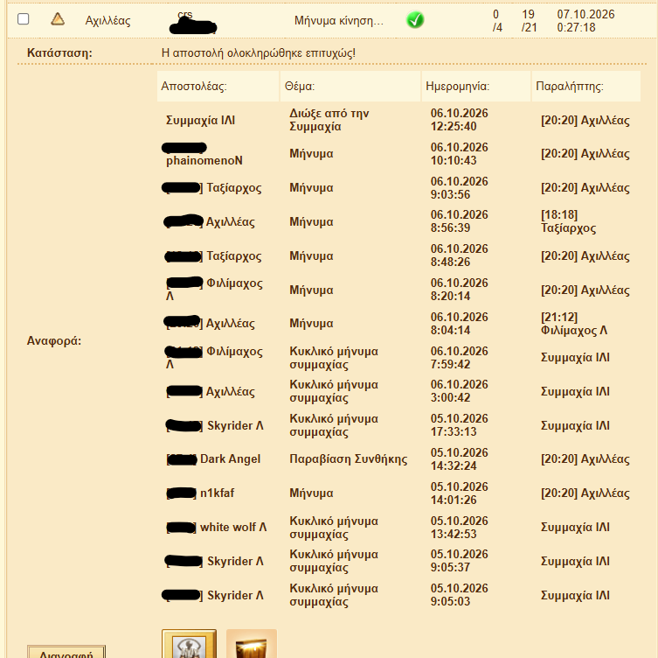Click the golden icon beside the spy portrait
The width and height of the screenshot is (658, 658).
point(252,644)
